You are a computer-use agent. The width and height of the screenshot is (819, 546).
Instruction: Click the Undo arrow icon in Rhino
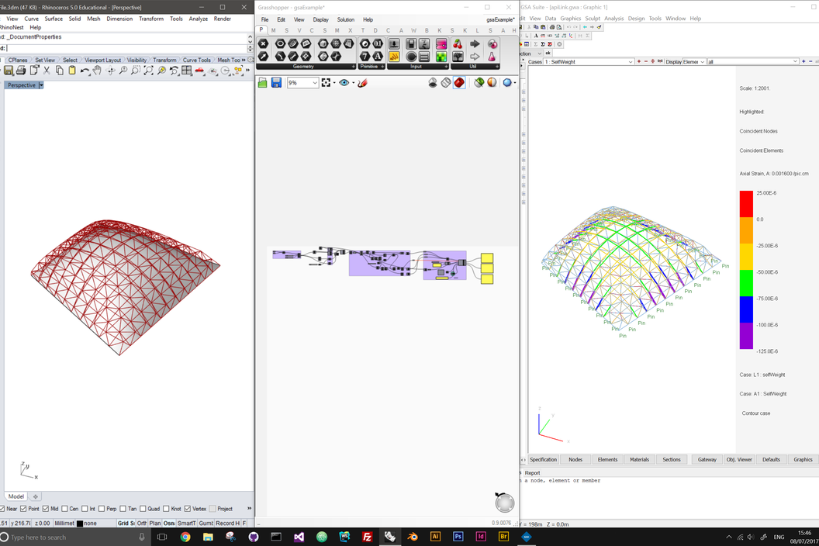85,71
